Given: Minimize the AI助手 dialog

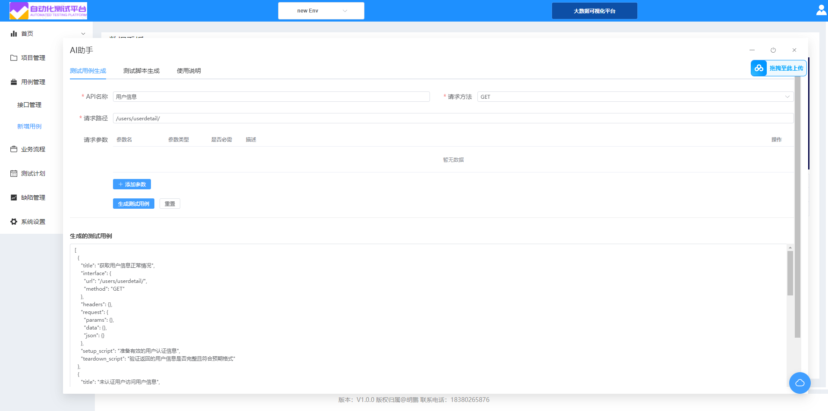Looking at the screenshot, I should click(752, 50).
